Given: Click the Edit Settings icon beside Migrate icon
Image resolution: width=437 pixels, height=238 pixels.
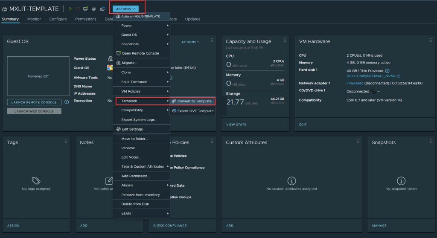Looking at the screenshot, I should [94, 9].
